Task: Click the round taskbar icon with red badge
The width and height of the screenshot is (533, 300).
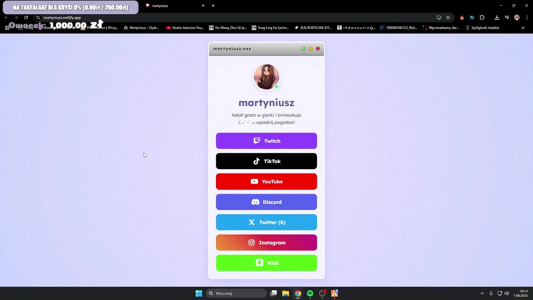Action: tap(322, 293)
